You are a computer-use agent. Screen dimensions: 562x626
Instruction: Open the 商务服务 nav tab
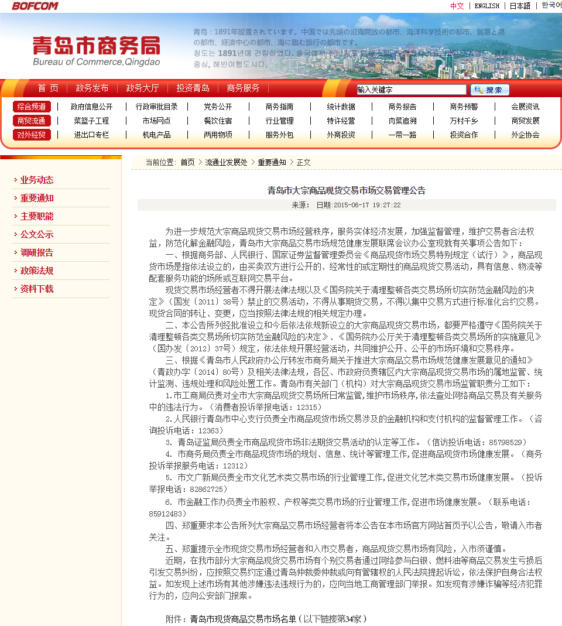(x=243, y=88)
